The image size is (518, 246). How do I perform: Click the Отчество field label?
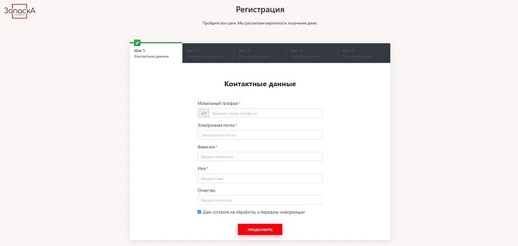[207, 190]
